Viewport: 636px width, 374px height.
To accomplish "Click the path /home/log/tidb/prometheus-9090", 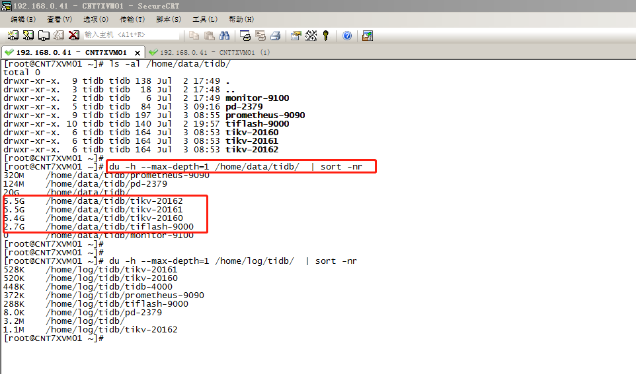I will [x=125, y=295].
